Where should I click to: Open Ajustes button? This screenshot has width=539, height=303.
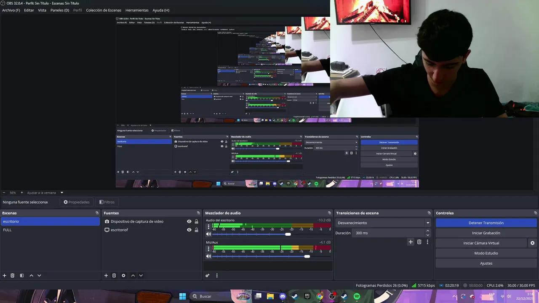[486, 263]
